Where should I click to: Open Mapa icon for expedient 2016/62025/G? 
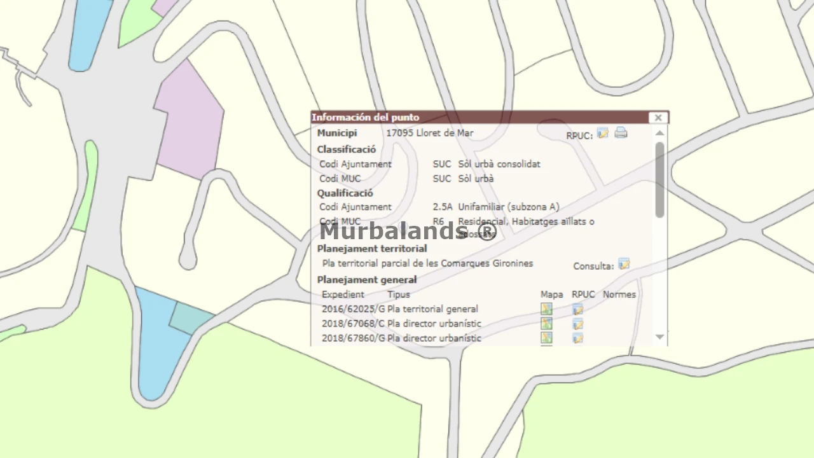click(546, 309)
